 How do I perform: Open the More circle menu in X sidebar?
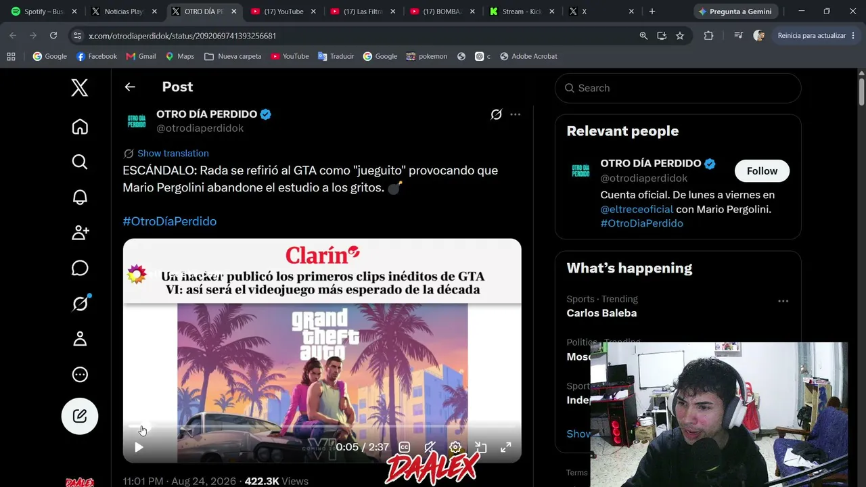[80, 375]
